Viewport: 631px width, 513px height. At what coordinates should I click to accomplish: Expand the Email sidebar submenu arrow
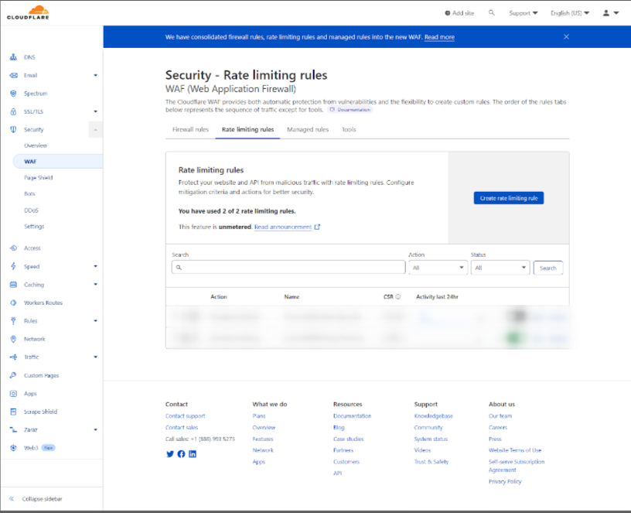pos(95,75)
